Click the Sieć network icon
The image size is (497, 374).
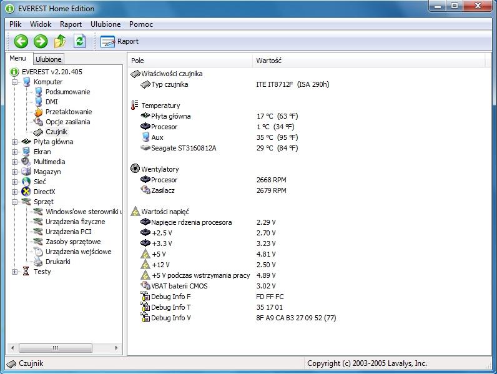click(26, 182)
